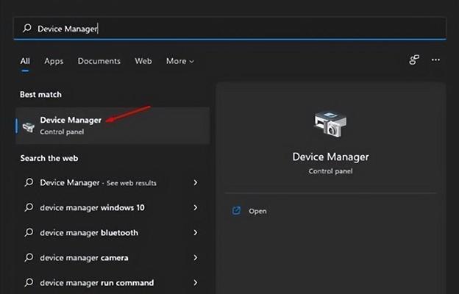
Task: Click into the Device Manager search field
Action: click(230, 29)
